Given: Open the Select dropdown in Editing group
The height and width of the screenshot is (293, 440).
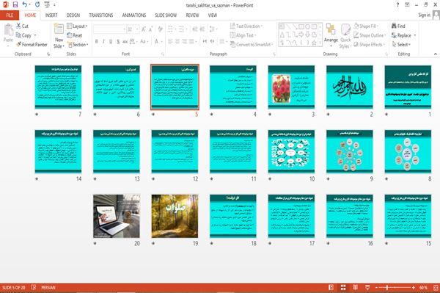Looking at the screenshot, I should [x=401, y=45].
